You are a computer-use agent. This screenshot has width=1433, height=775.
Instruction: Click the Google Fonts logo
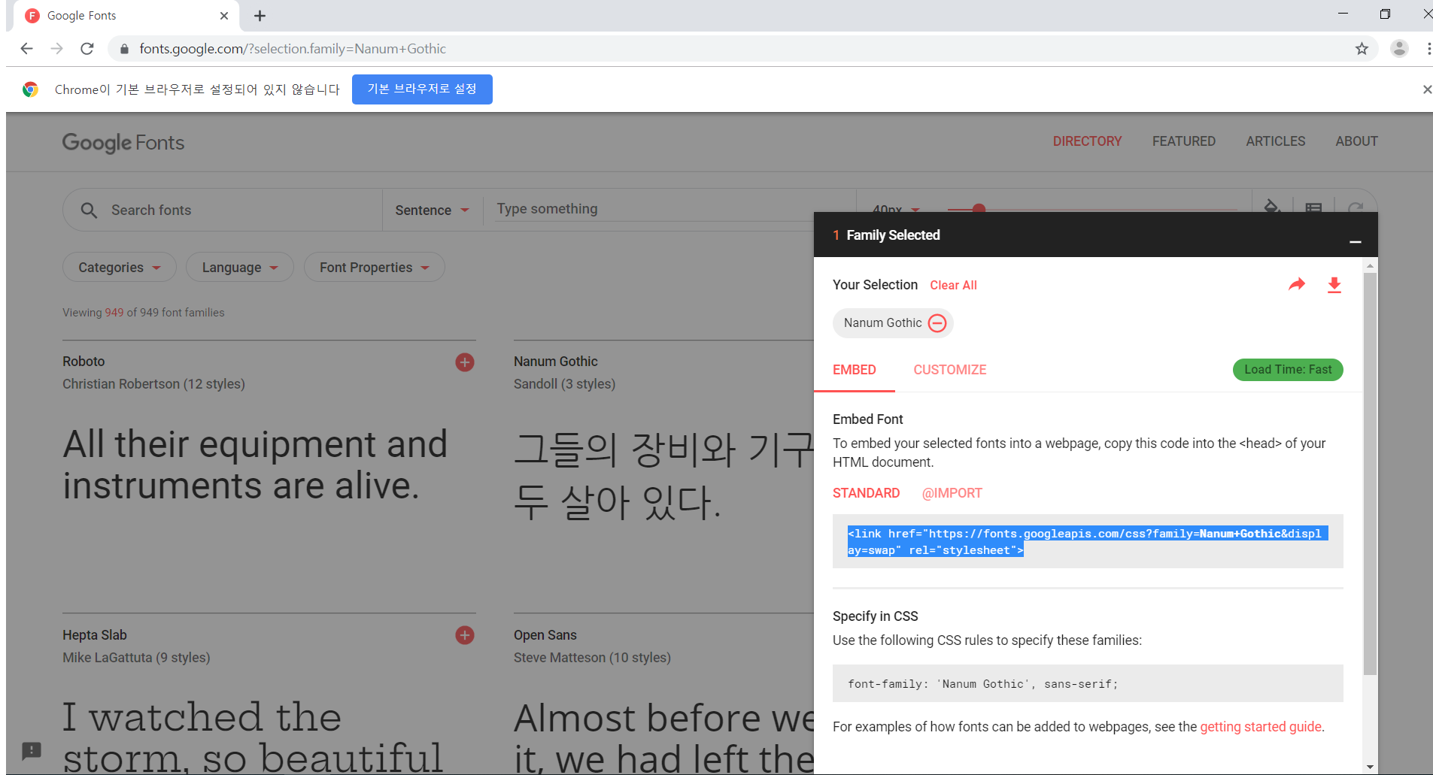tap(123, 142)
